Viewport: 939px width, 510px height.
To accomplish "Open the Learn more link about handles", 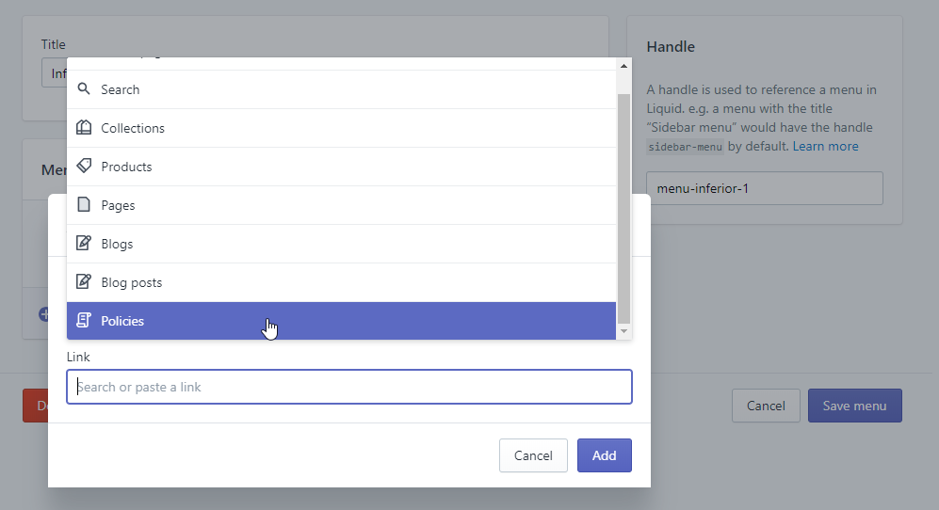I will (825, 146).
